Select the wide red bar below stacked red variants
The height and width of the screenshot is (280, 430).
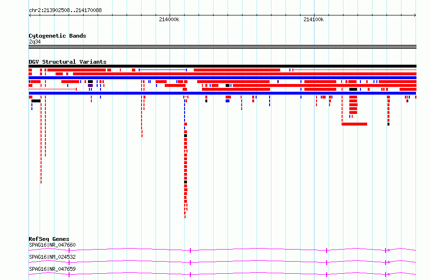click(354, 124)
